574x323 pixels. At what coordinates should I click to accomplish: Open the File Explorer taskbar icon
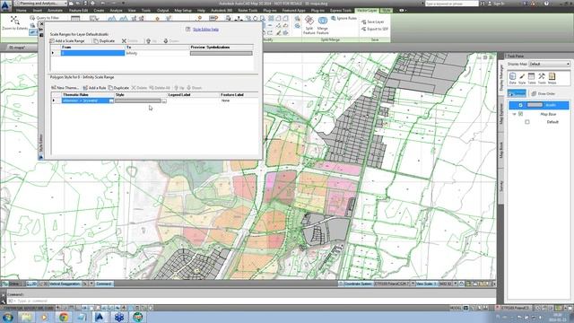[x=26, y=317]
